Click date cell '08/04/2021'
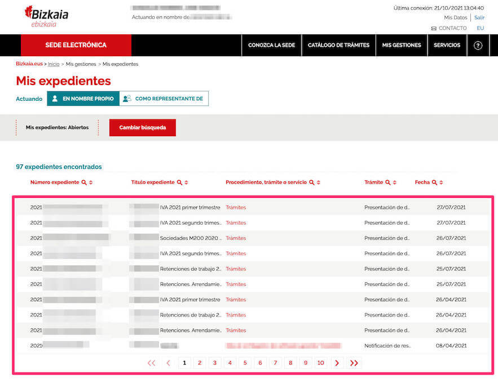Screen dimensions: 498x379 pos(451,346)
